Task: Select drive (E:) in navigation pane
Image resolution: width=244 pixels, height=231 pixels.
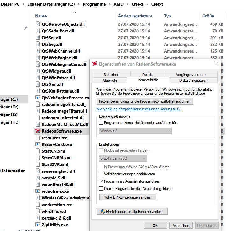Action: (x=9, y=115)
